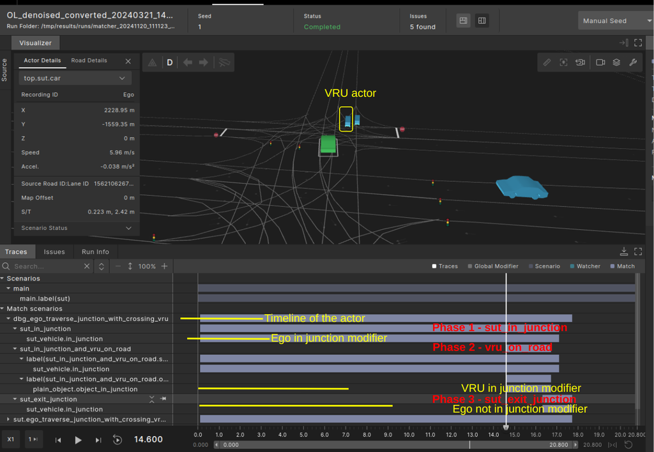Download traces using the download icon
Image resolution: width=654 pixels, height=452 pixels.
[625, 252]
